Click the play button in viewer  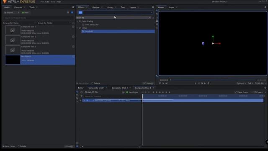point(205,83)
